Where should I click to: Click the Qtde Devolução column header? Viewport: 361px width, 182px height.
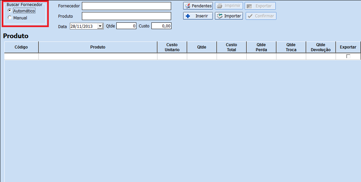point(321,47)
